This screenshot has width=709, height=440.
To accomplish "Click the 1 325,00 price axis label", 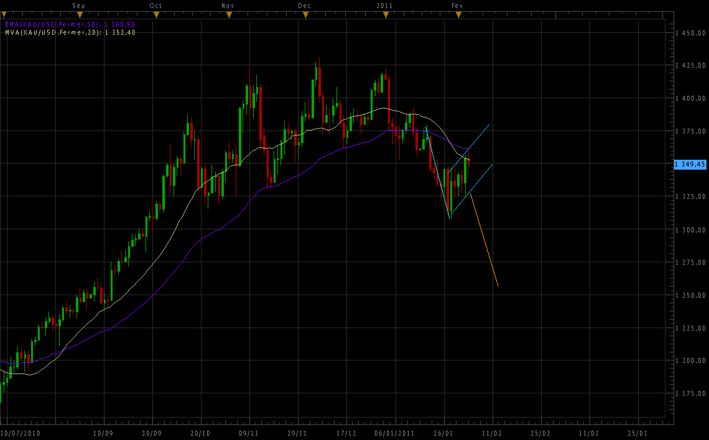I will coord(690,196).
